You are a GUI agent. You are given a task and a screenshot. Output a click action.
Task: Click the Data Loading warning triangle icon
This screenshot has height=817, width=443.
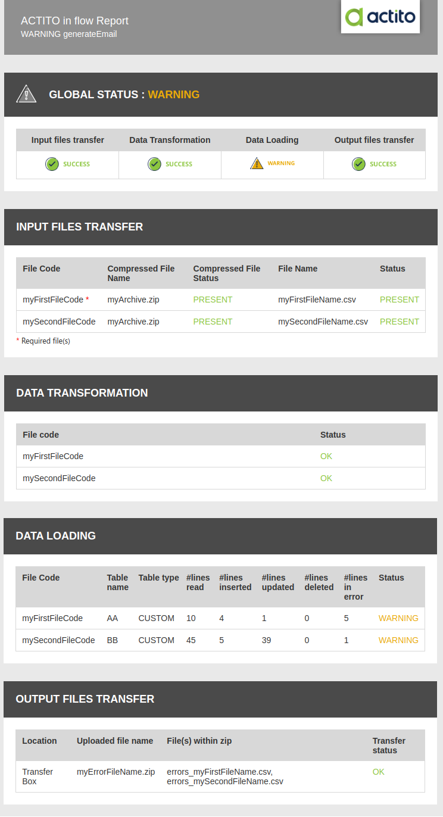point(257,163)
